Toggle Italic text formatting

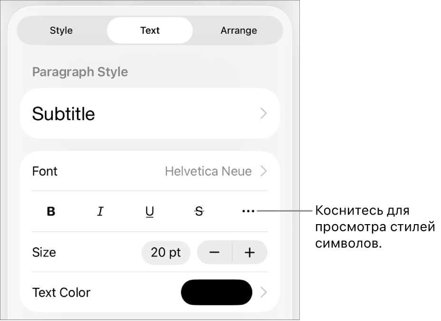click(100, 212)
